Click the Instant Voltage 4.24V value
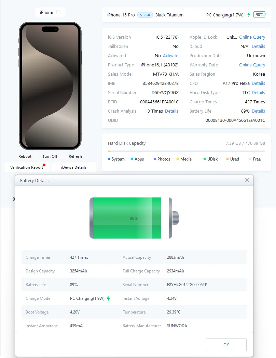 click(x=172, y=298)
